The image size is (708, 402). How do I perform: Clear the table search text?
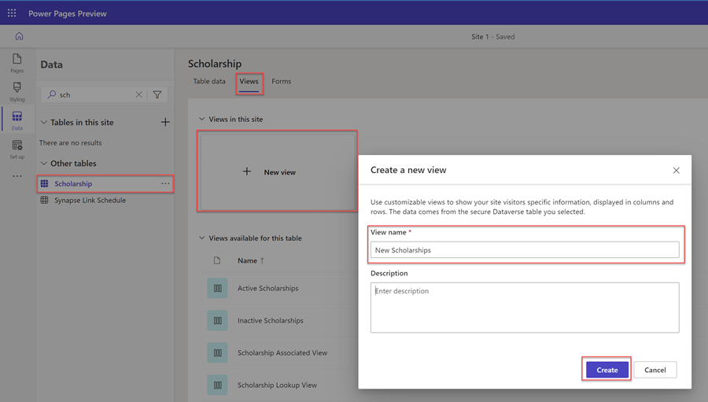[x=139, y=94]
